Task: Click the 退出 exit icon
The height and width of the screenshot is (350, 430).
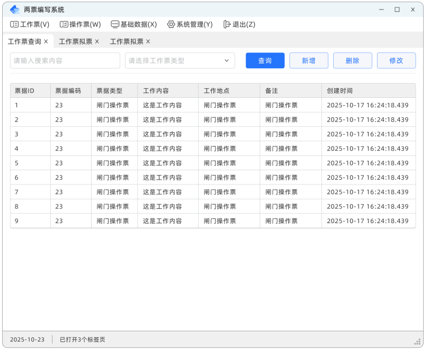Action: click(x=227, y=24)
